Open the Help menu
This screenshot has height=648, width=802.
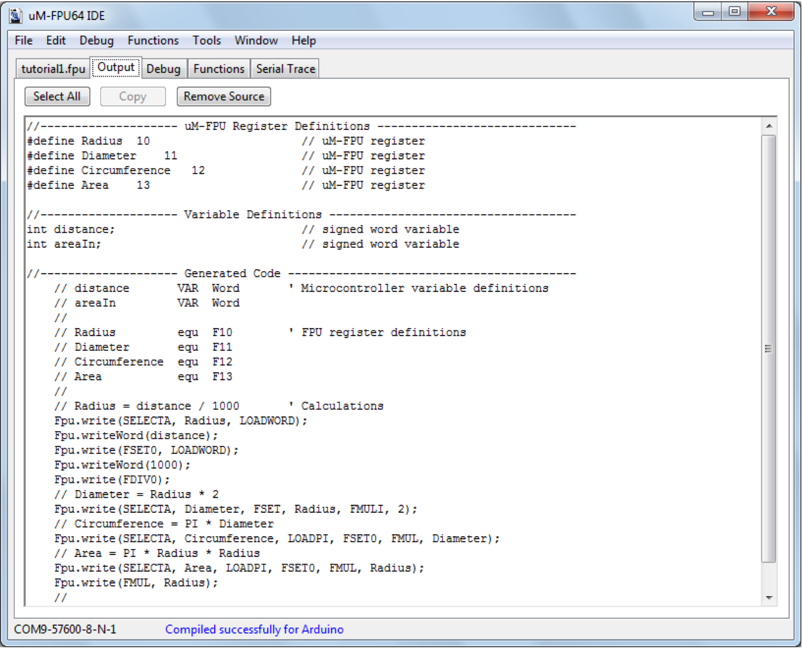[304, 40]
